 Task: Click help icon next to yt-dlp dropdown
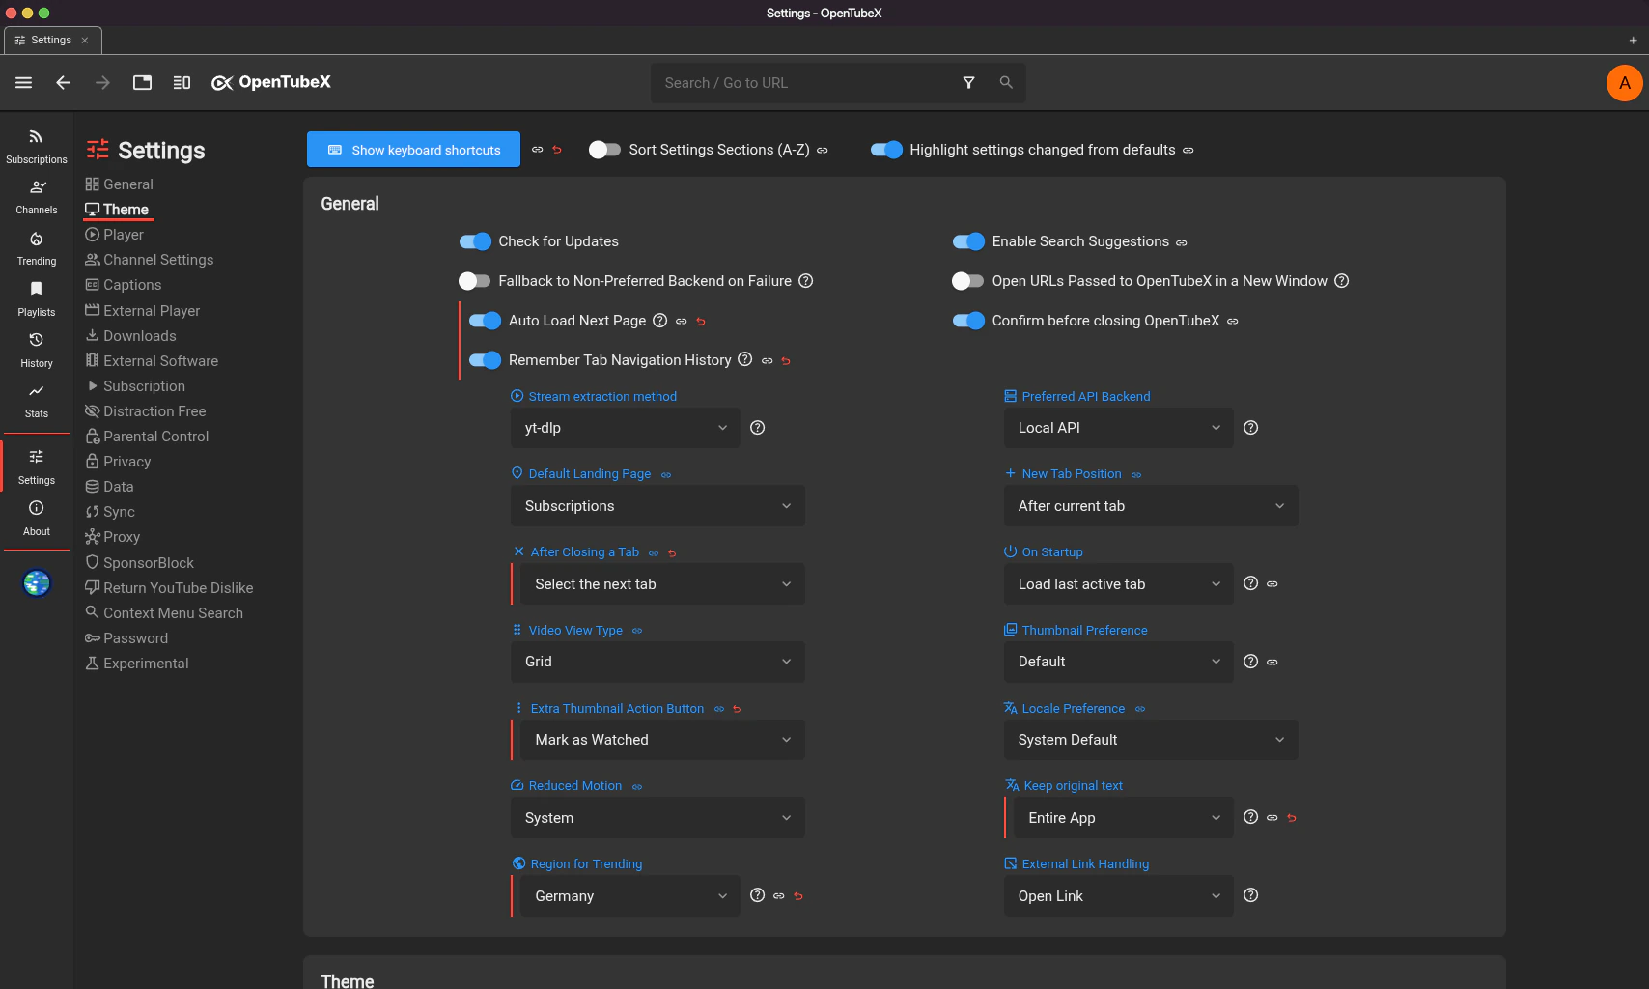pos(758,428)
